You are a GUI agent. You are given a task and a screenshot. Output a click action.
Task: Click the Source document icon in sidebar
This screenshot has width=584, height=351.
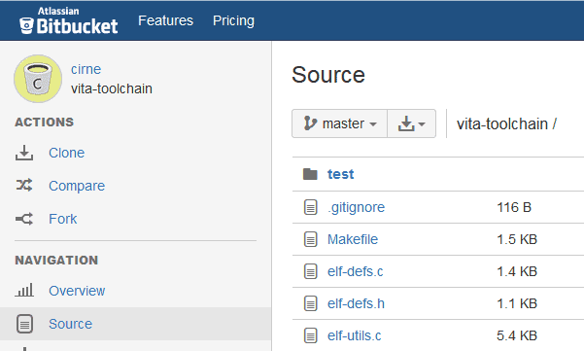coord(24,324)
